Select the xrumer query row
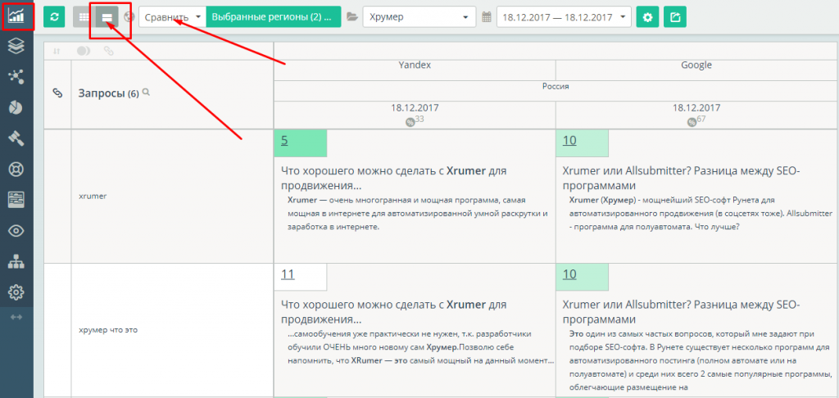This screenshot has width=839, height=398. pos(93,196)
